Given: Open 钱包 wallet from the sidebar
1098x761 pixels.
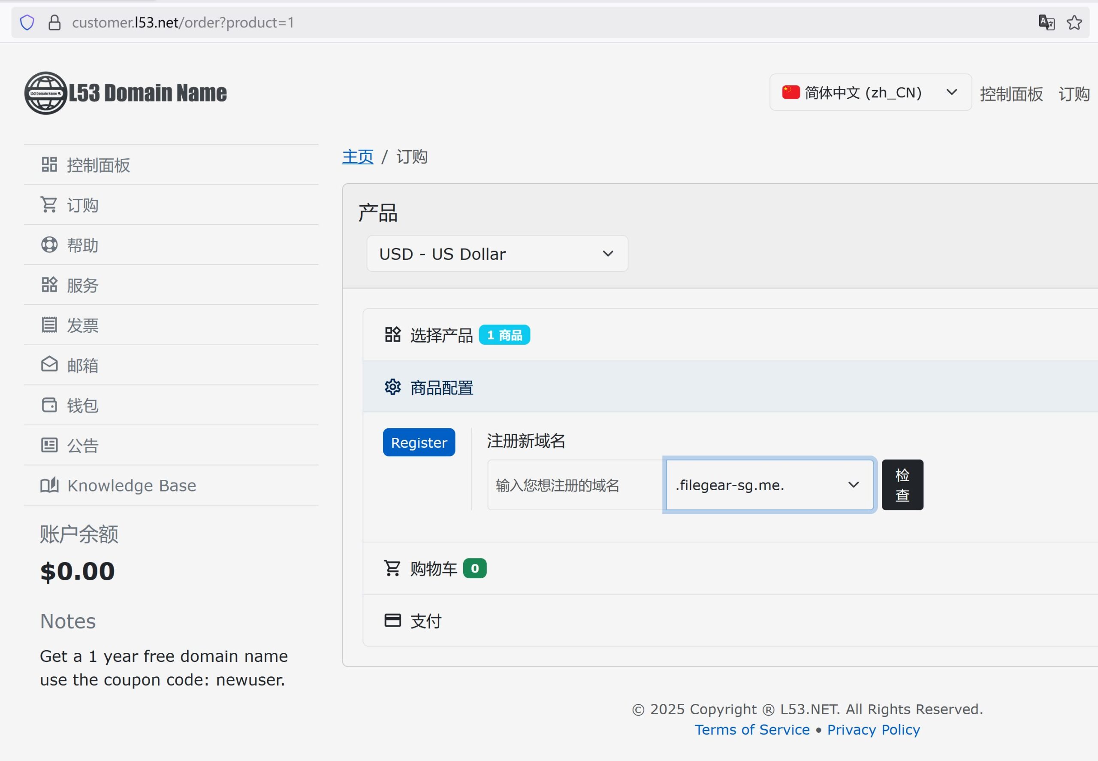Looking at the screenshot, I should pyautogui.click(x=82, y=405).
